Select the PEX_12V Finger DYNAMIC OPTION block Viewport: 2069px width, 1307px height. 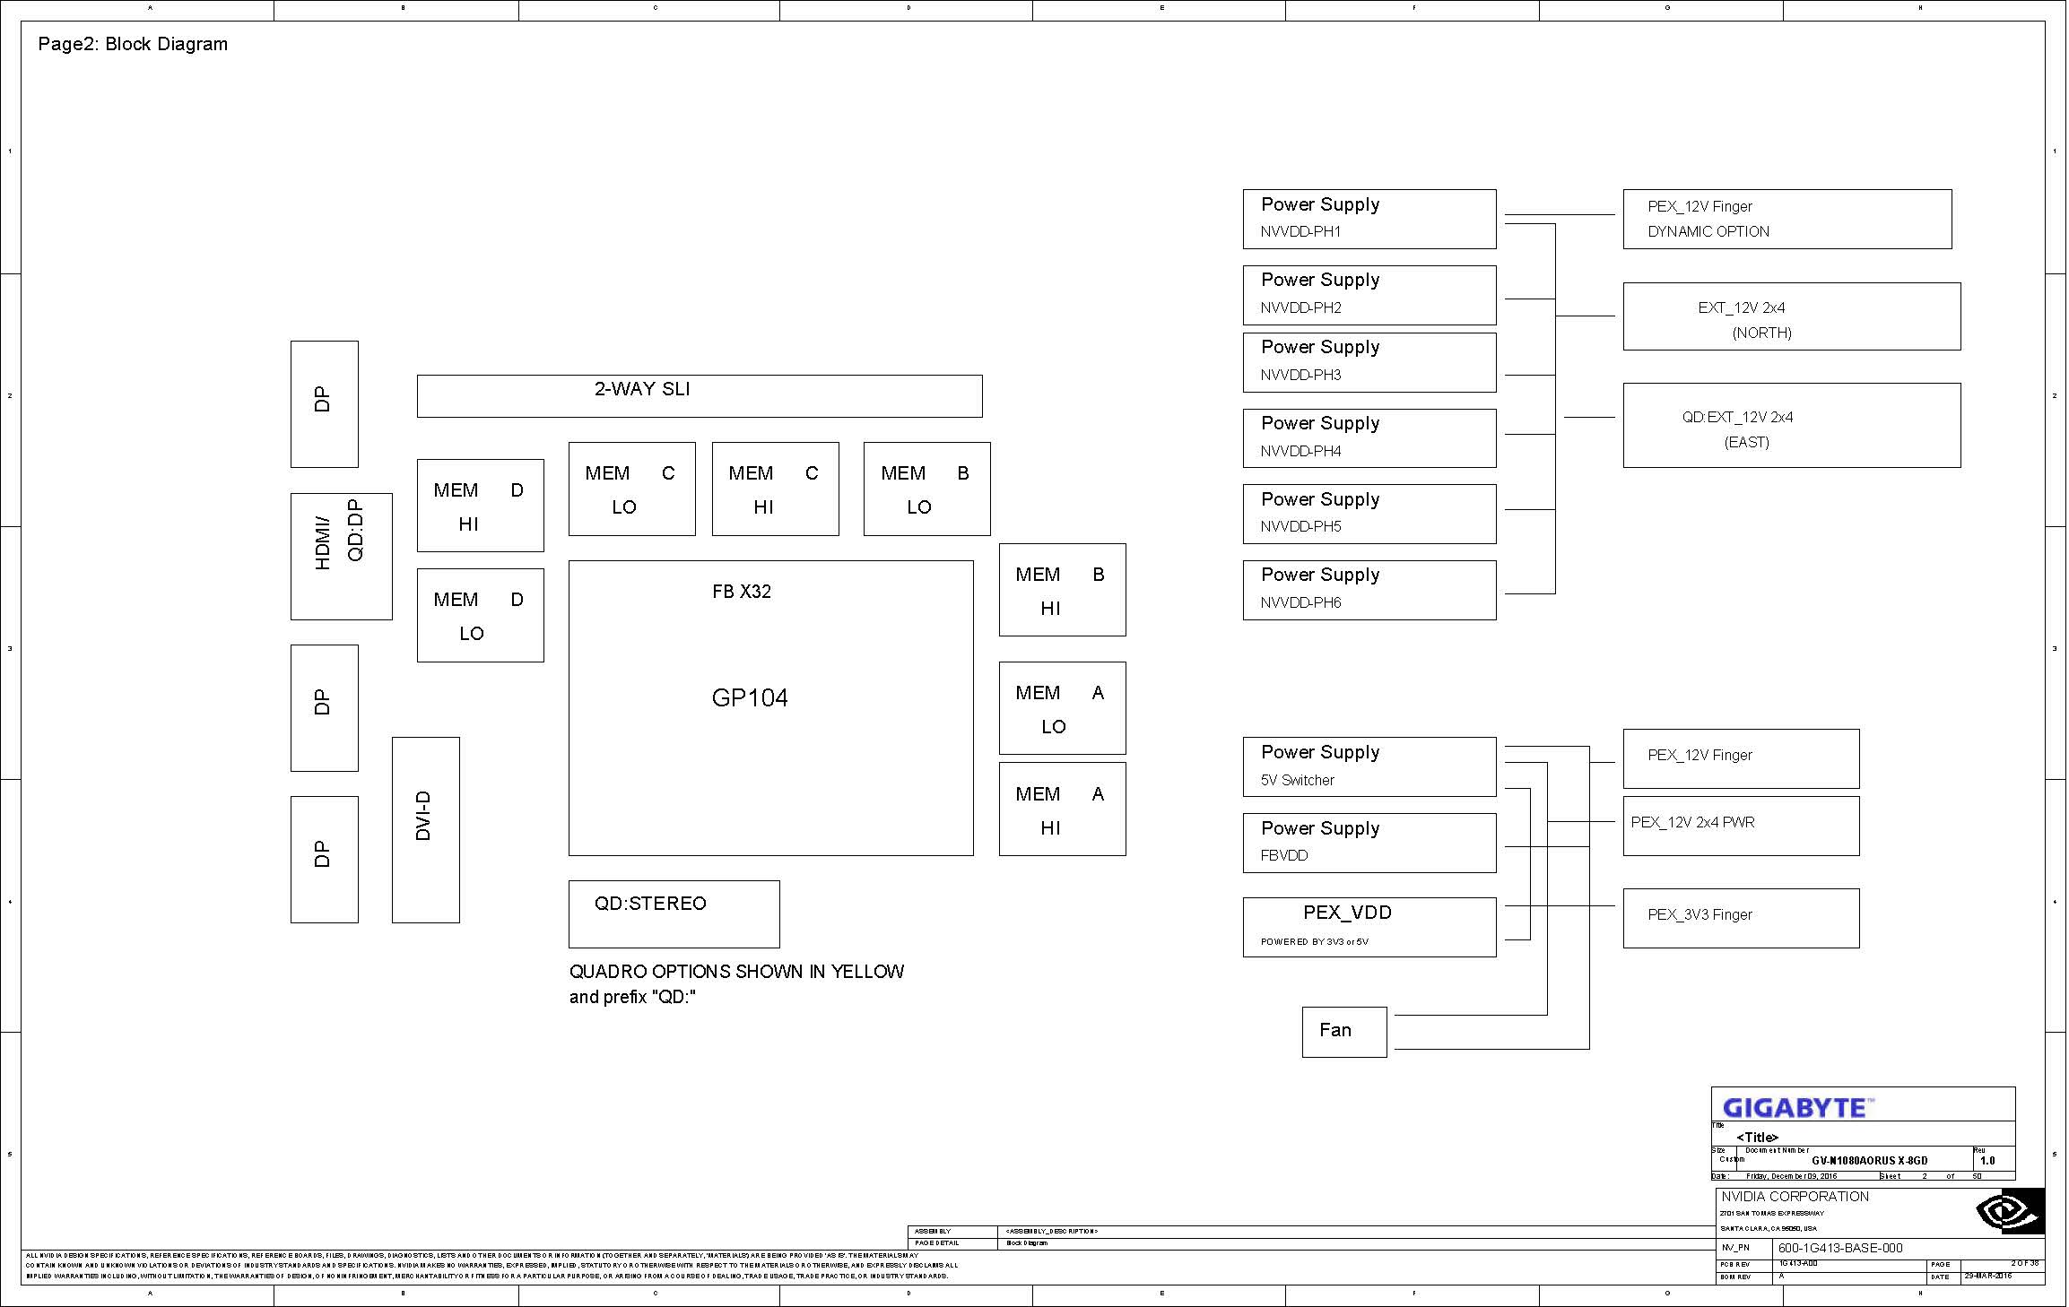tap(1787, 219)
